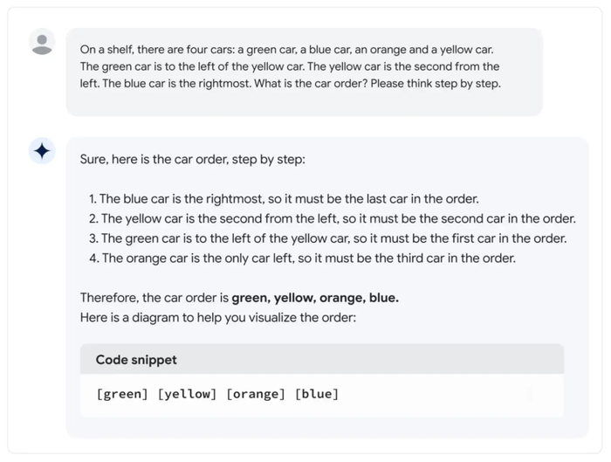Click 'Here is a diagram to help' sentence
The height and width of the screenshot is (462, 611).
click(x=218, y=318)
